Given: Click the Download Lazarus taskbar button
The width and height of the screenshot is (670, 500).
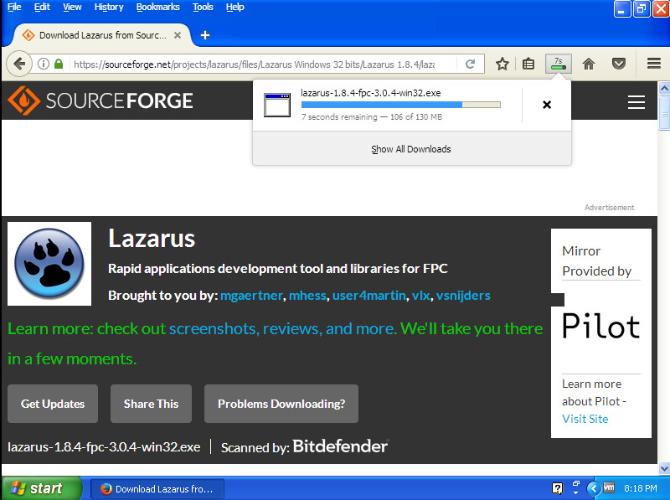Looking at the screenshot, I should (x=157, y=489).
